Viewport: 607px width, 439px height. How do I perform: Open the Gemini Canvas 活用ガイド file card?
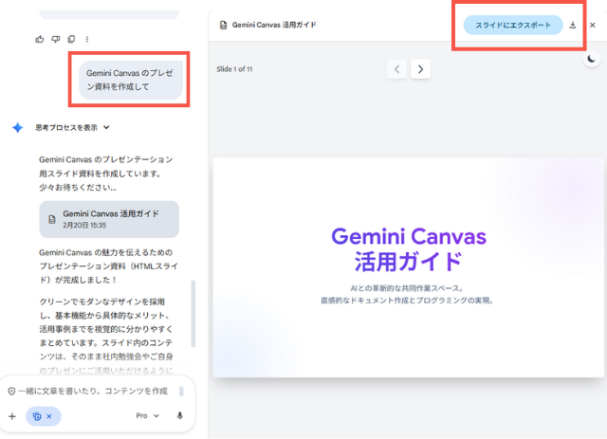click(109, 219)
